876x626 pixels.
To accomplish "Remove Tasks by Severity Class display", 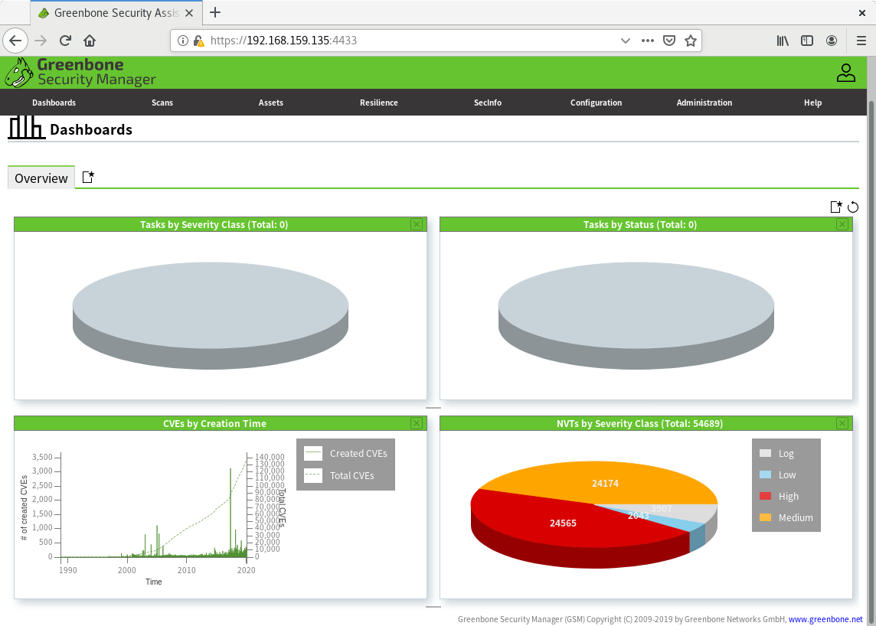I will [x=417, y=224].
